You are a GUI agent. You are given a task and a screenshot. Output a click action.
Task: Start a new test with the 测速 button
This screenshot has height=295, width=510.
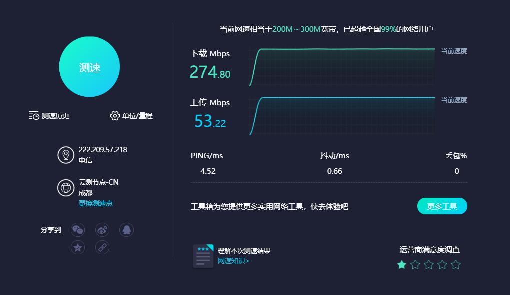pos(89,66)
